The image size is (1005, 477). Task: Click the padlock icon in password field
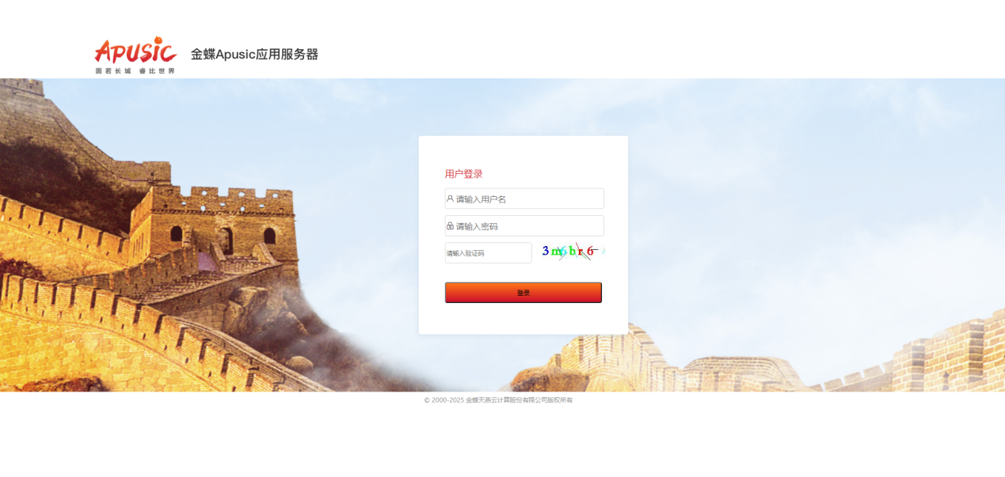click(450, 225)
